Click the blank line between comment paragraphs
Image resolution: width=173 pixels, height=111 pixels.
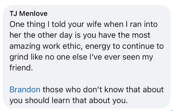86,79
